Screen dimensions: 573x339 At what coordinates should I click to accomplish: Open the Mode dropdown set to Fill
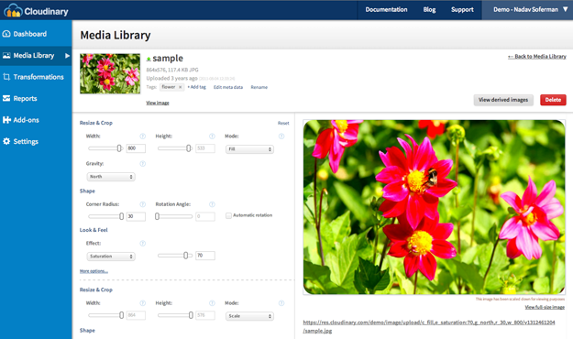tap(249, 149)
